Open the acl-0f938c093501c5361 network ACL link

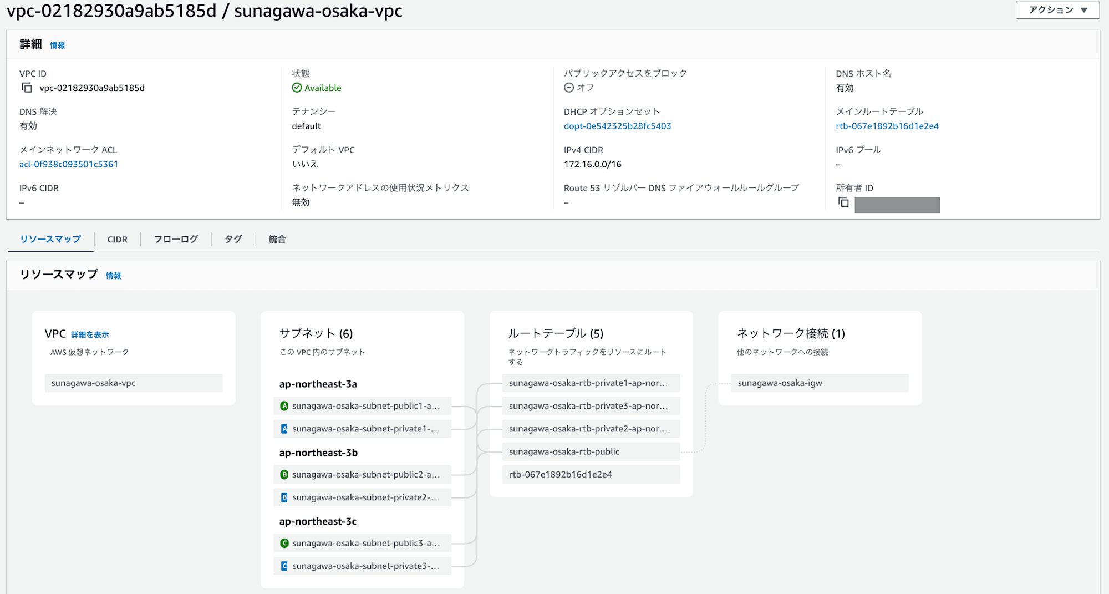(x=69, y=164)
